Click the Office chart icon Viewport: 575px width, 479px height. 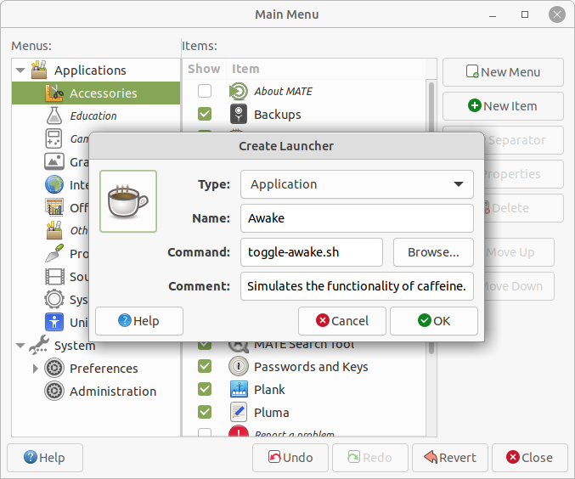pyautogui.click(x=54, y=207)
